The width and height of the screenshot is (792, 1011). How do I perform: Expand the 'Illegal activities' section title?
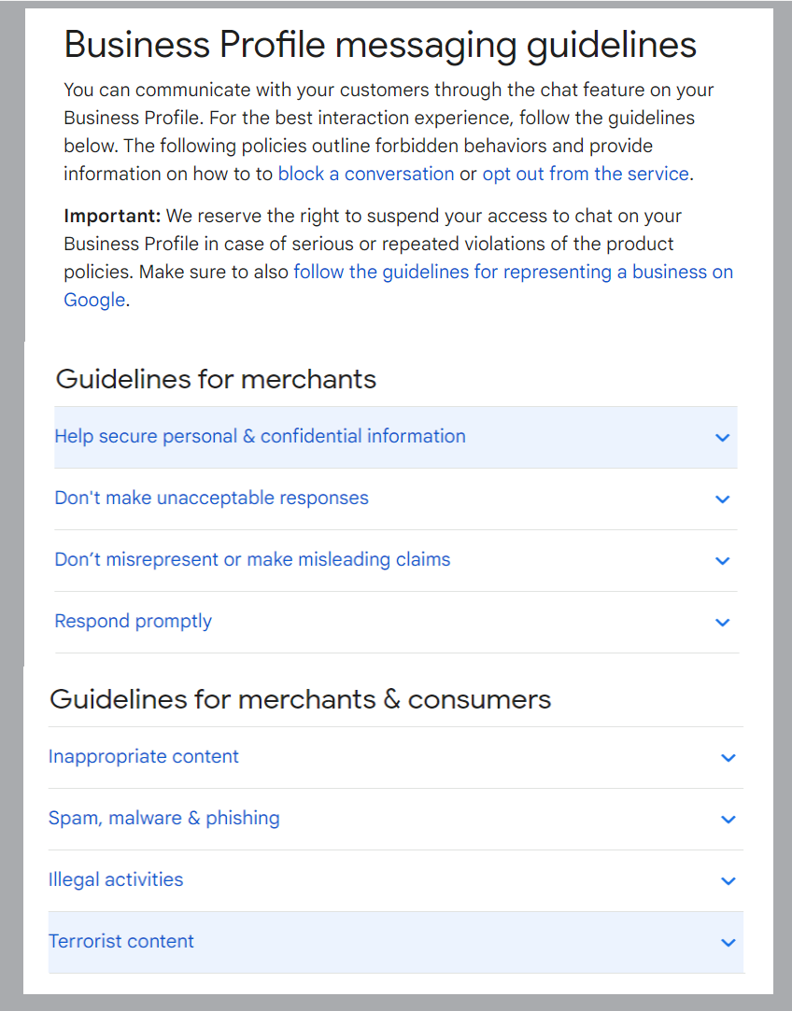[x=116, y=880]
